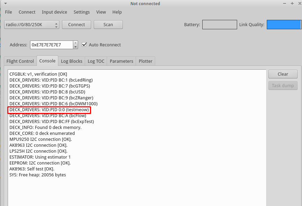Click the Address spinner arrows
Image resolution: width=302 pixels, height=206 pixels.
coord(75,45)
